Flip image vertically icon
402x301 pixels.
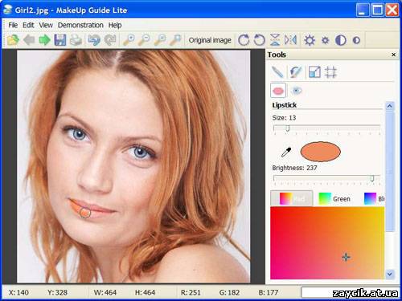(275, 40)
